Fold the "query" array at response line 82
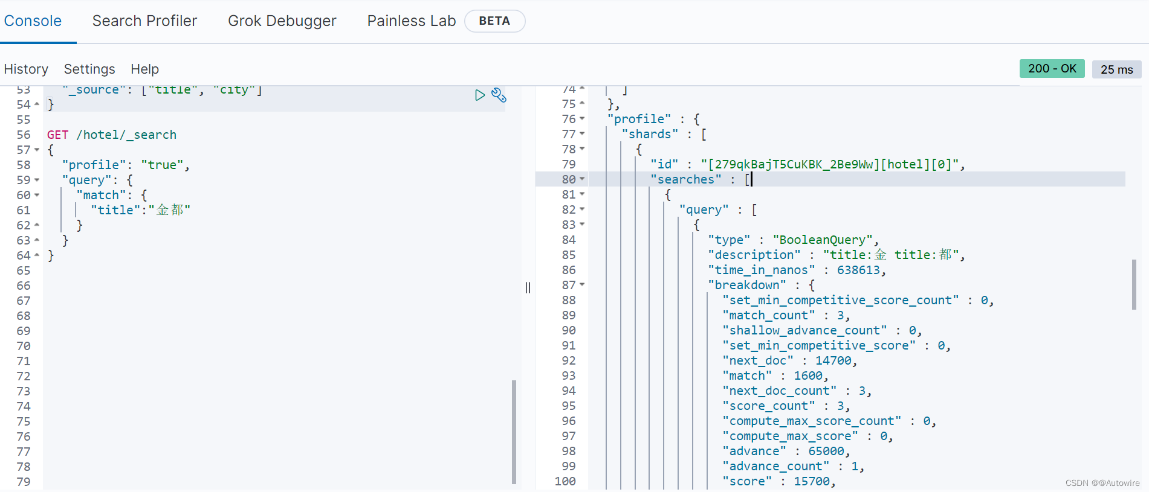The height and width of the screenshot is (492, 1149). [582, 209]
